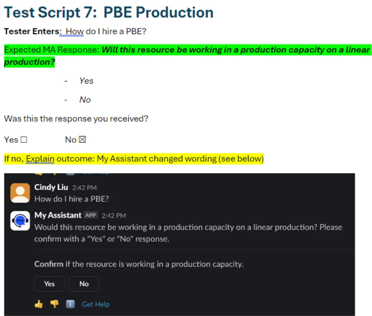The image size is (372, 316).
Task: Click the timestamp on My Assistant's message
Action: click(x=114, y=215)
